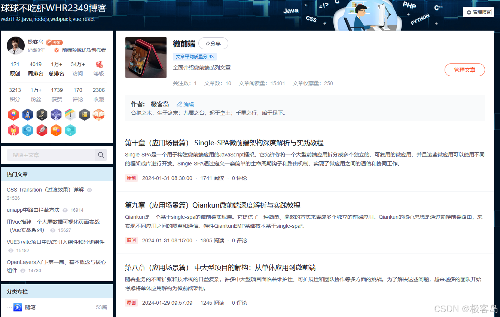Click the eye icon beside 15182
This screenshot has height=317, width=500.
[11, 251]
